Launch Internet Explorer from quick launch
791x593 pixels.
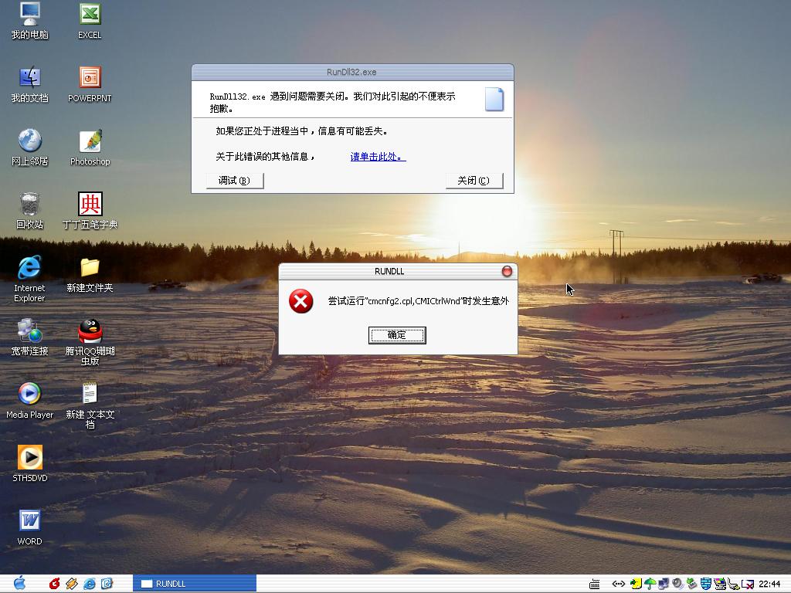90,584
